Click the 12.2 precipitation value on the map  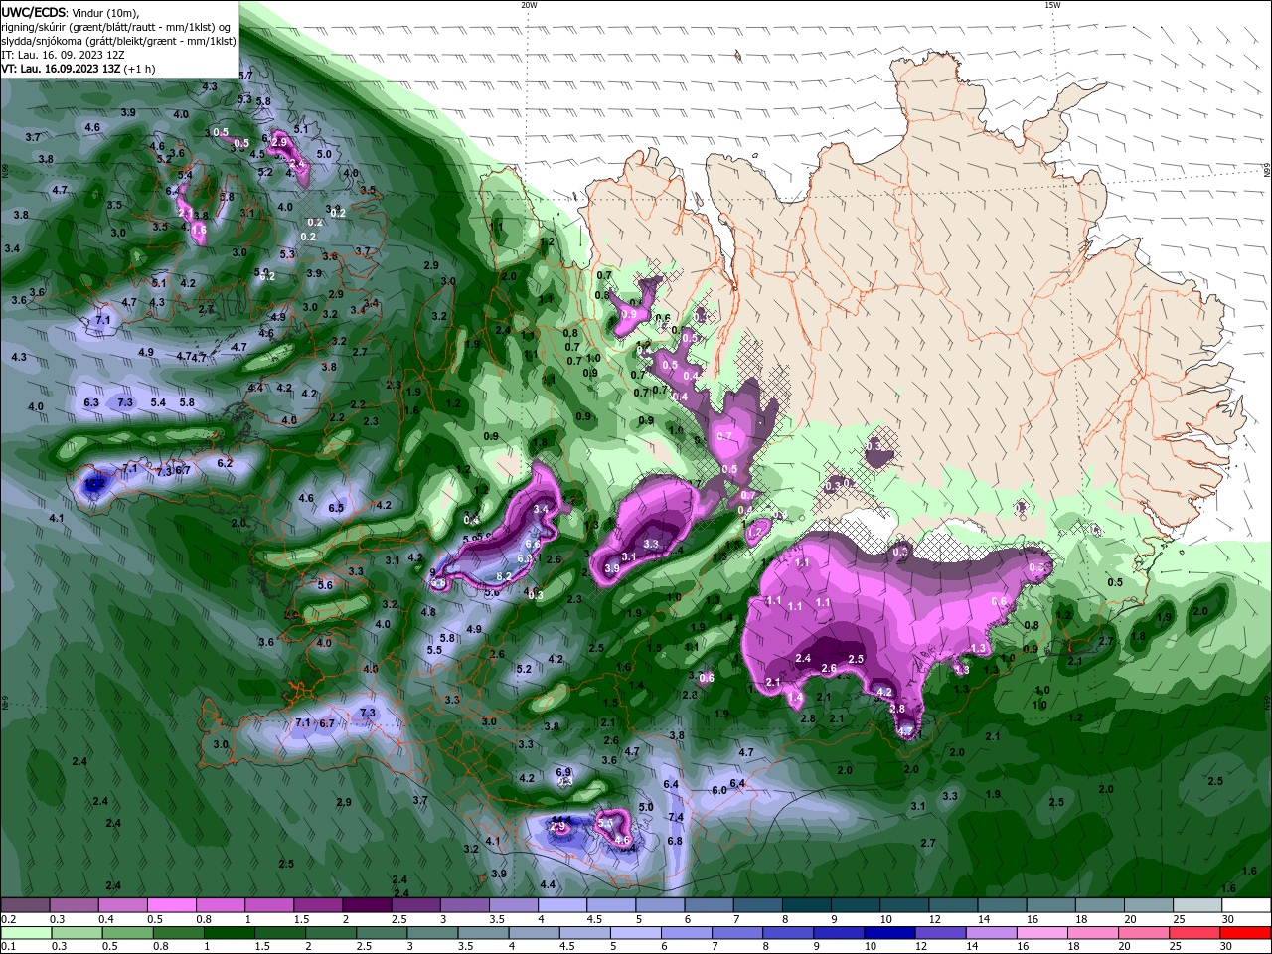[95, 483]
